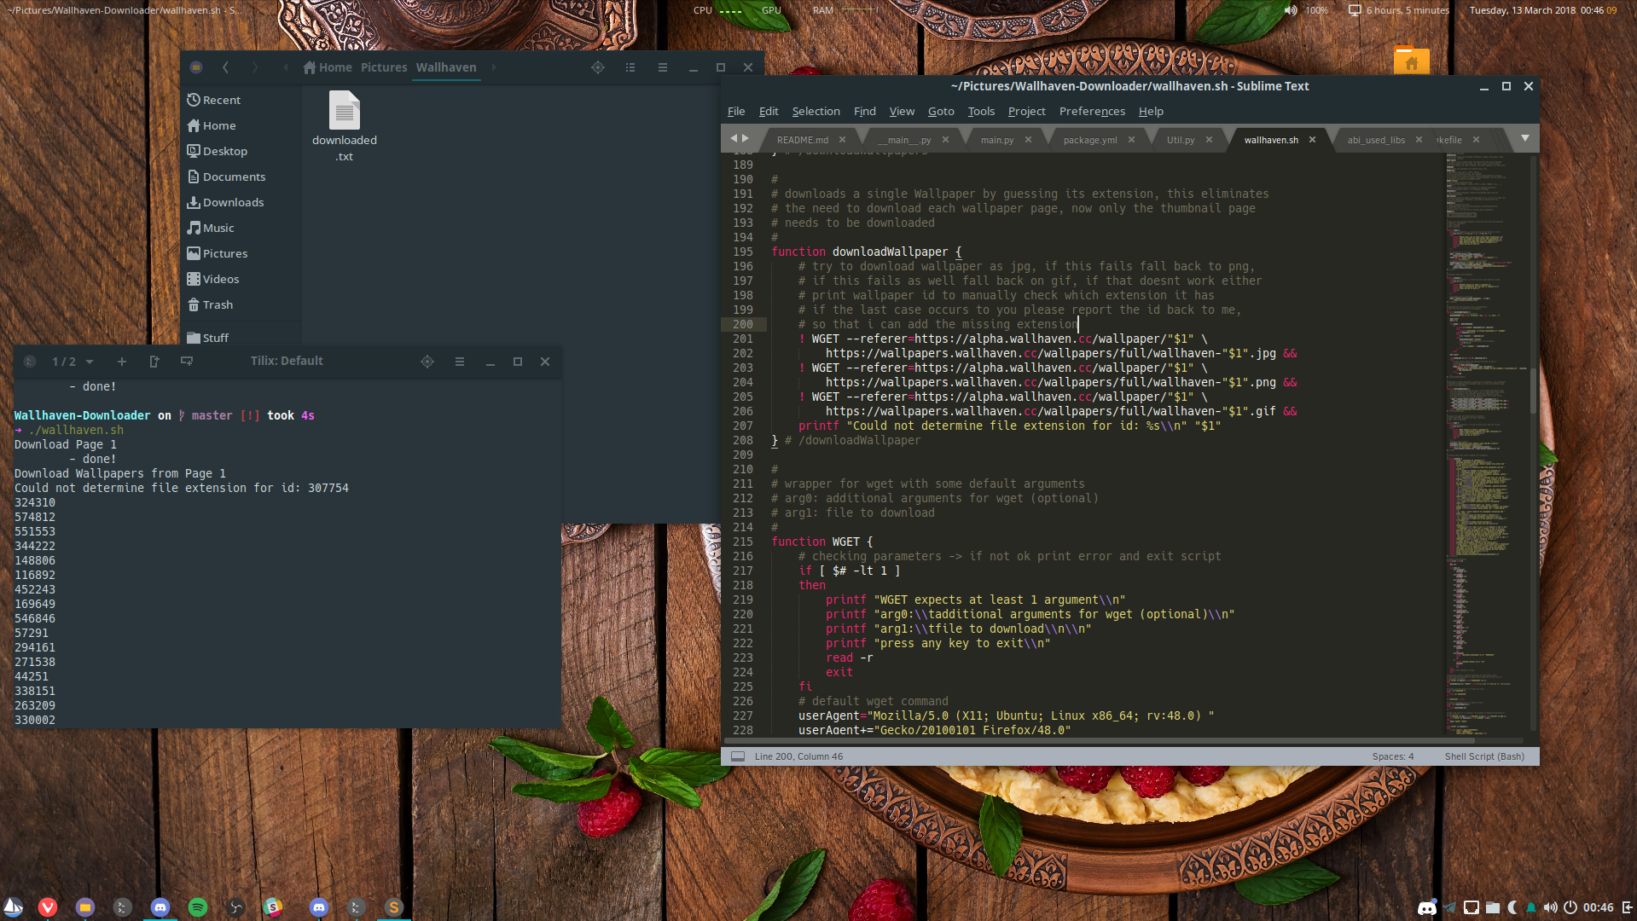Viewport: 1637px width, 921px height.
Task: Open OBS Studio from the taskbar
Action: (x=236, y=907)
